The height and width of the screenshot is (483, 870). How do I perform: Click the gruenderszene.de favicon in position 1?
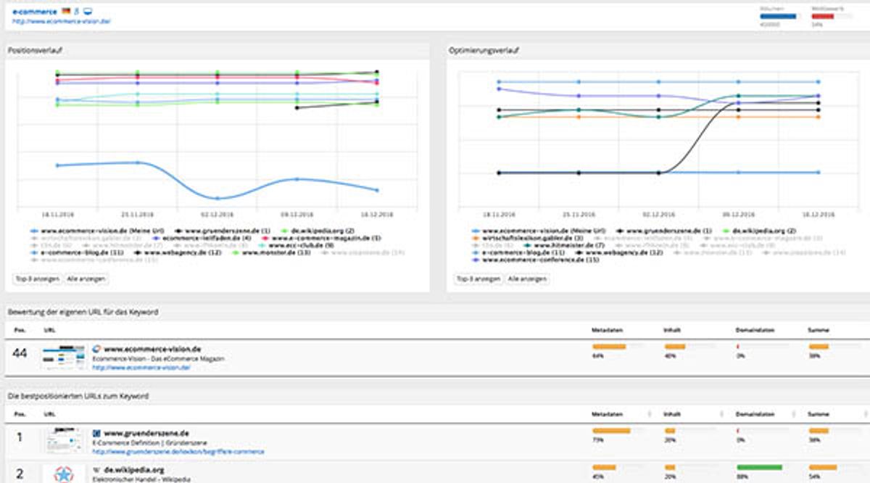(97, 434)
